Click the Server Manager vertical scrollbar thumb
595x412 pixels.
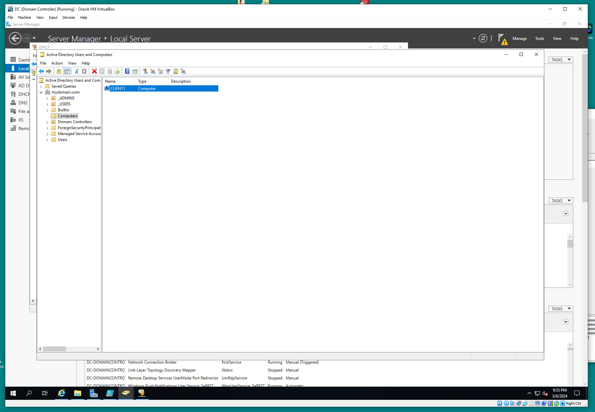click(585, 128)
